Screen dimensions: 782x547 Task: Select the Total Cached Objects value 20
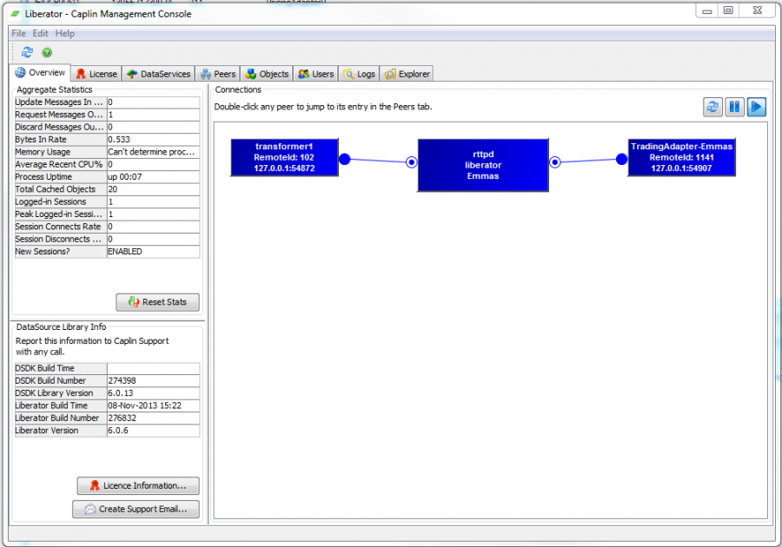tap(153, 189)
